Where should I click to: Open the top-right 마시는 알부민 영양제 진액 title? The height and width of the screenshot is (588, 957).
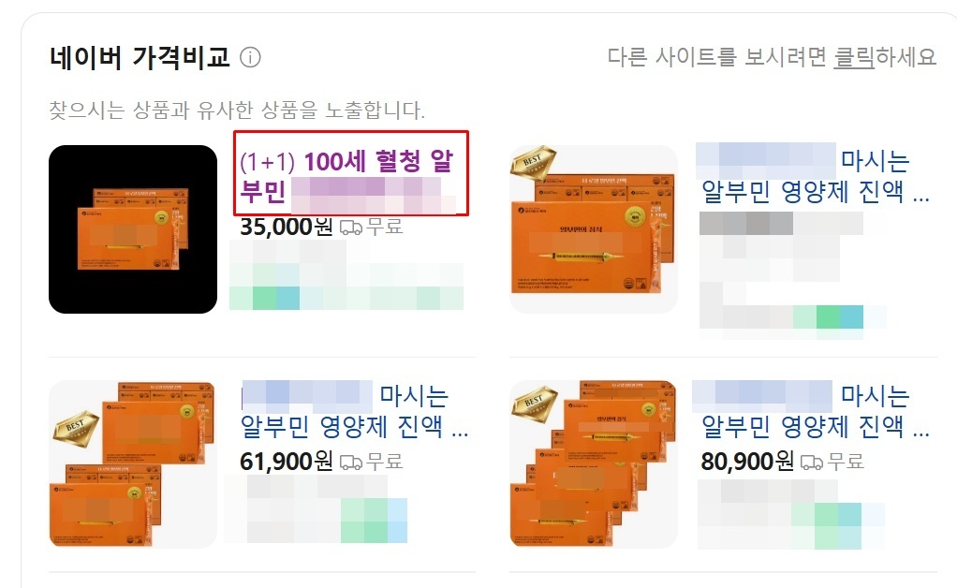[815, 176]
